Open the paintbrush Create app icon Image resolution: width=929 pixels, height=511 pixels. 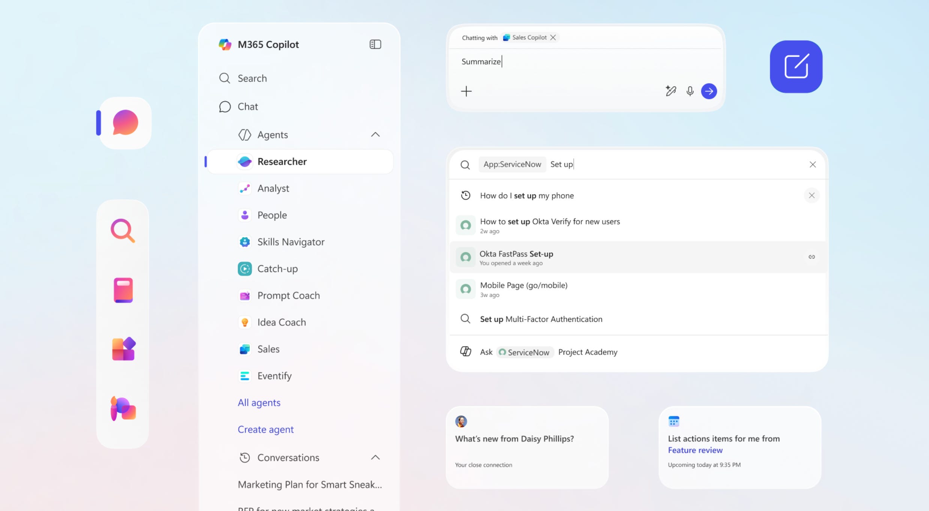[123, 408]
